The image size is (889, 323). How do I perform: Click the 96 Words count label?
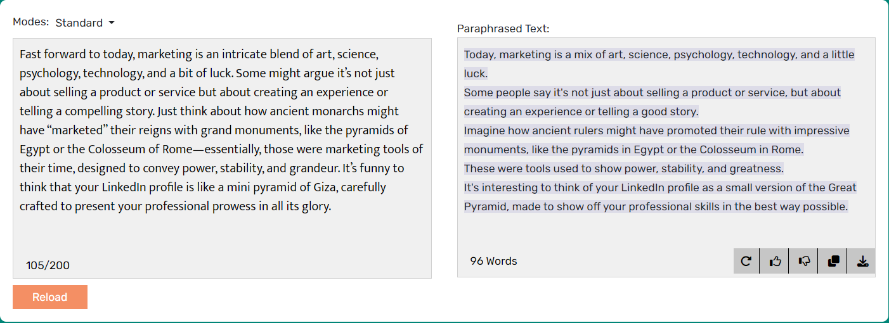click(493, 261)
